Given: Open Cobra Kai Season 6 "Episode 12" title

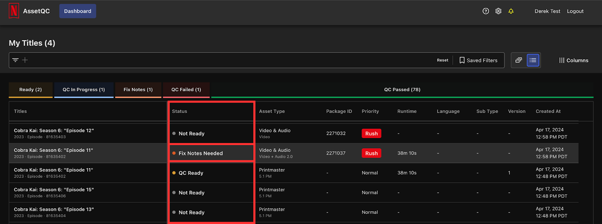Looking at the screenshot, I should click(x=54, y=131).
